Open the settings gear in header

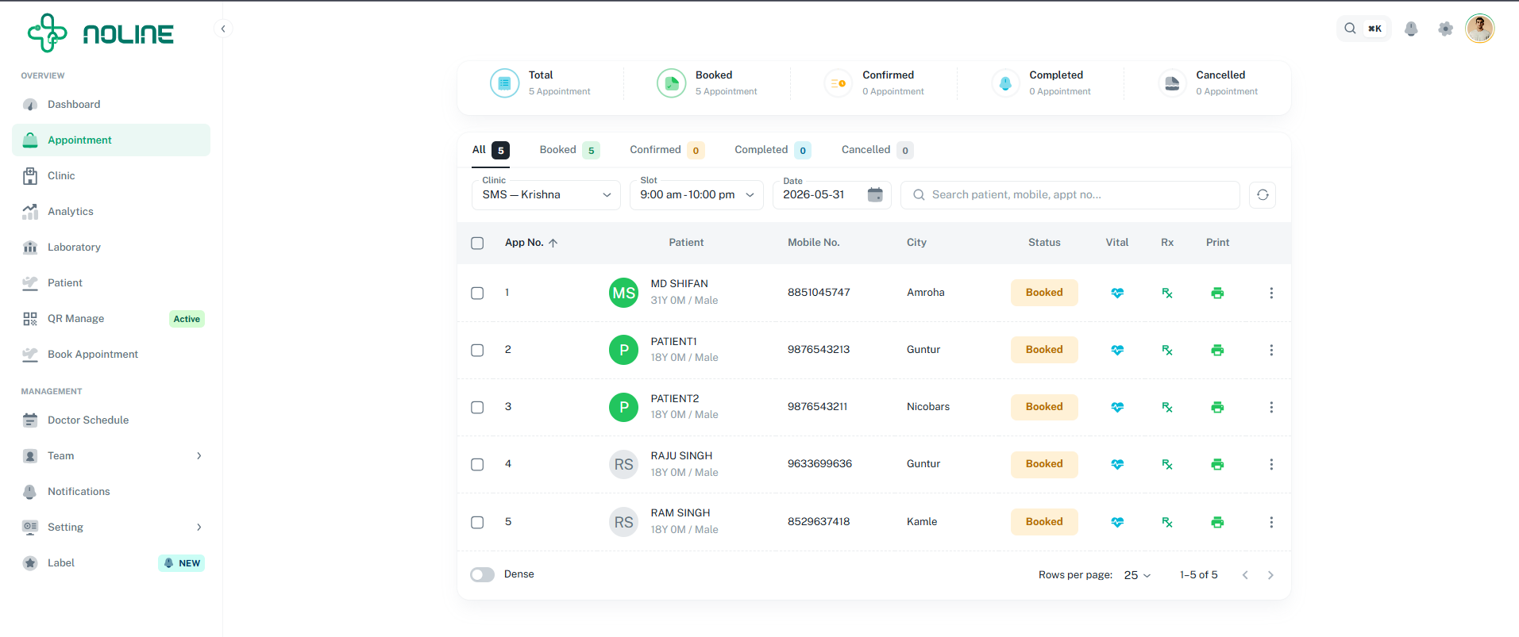tap(1445, 29)
